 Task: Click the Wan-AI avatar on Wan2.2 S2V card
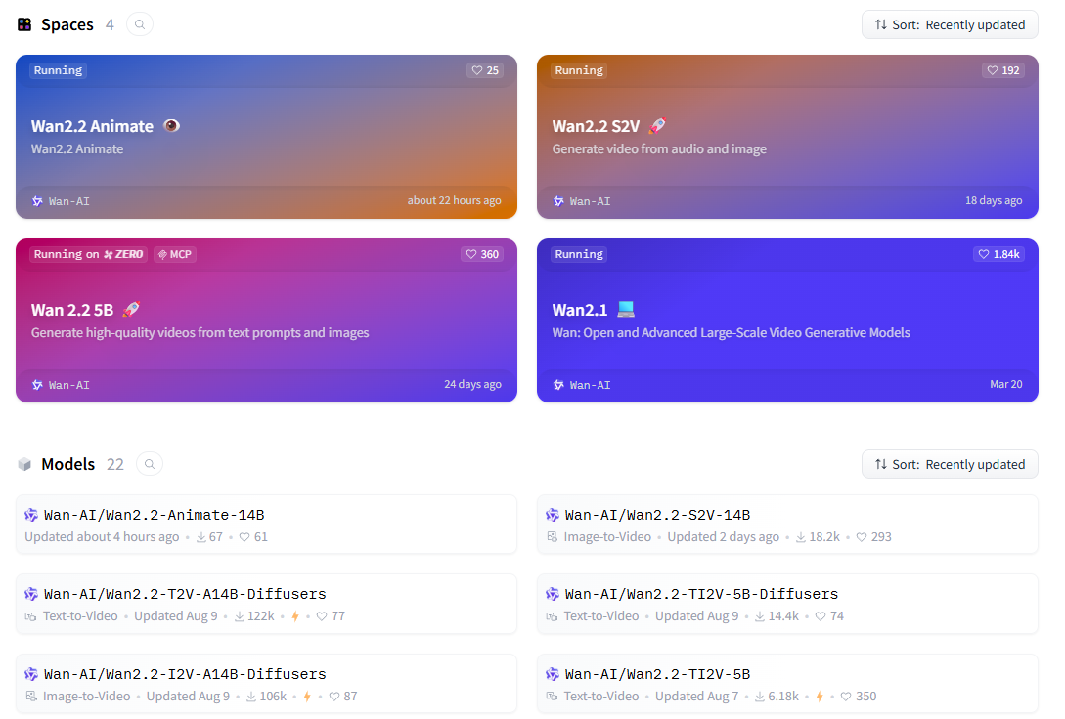[x=558, y=201]
